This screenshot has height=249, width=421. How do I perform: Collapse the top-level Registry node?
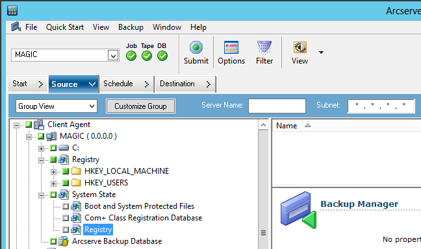tap(42, 160)
